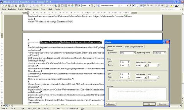Toggle italic formatting (K button)
The height and width of the screenshot is (110, 184).
134,5
